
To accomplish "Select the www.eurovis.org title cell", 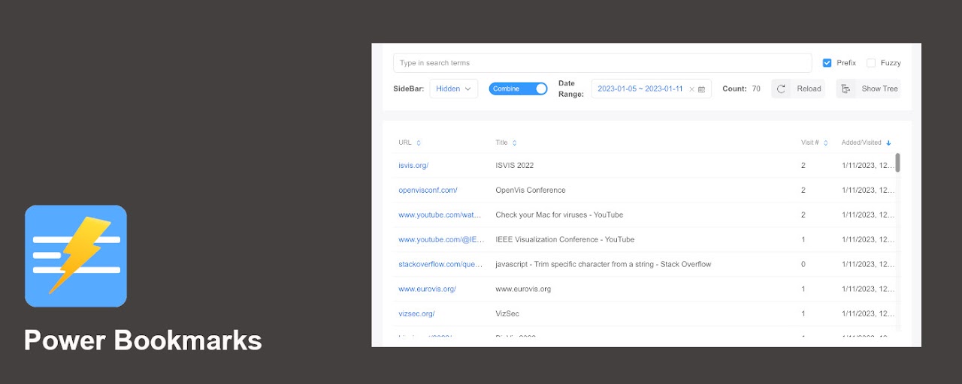I will click(523, 289).
